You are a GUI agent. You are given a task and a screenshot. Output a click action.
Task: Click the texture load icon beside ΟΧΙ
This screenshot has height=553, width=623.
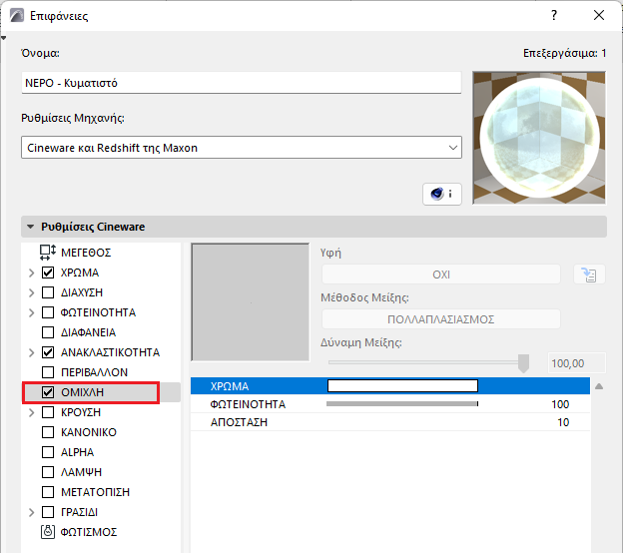pyautogui.click(x=589, y=275)
